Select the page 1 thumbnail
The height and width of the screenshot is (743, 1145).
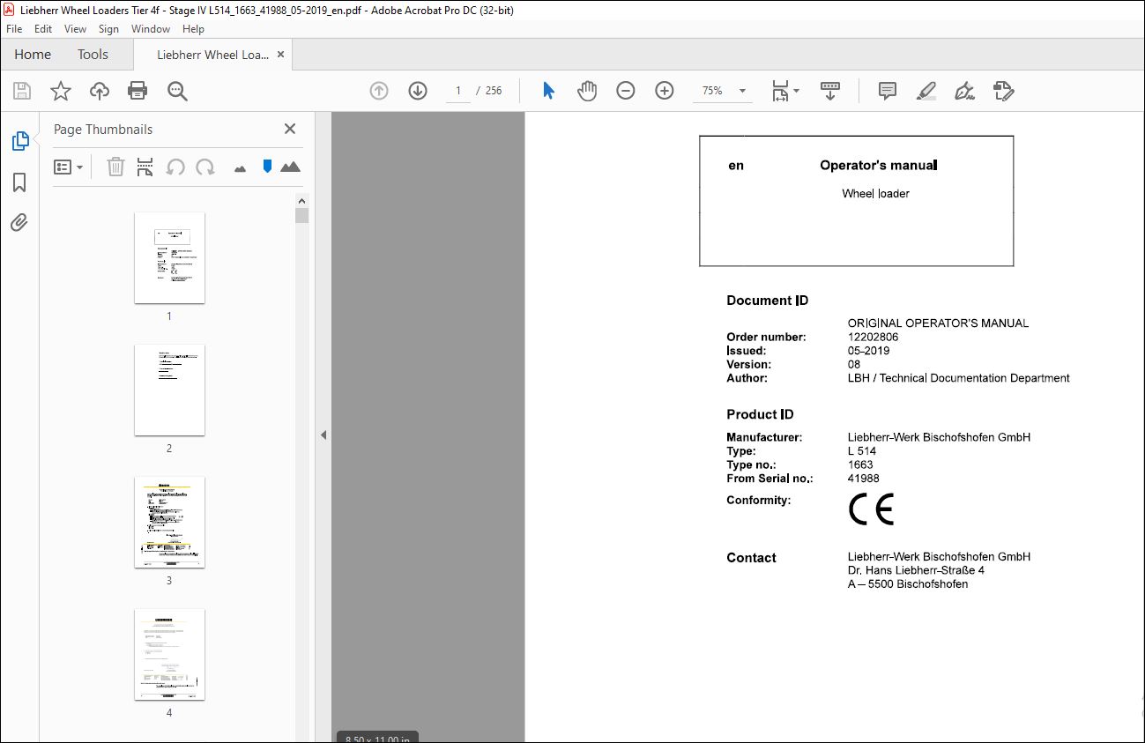[169, 257]
